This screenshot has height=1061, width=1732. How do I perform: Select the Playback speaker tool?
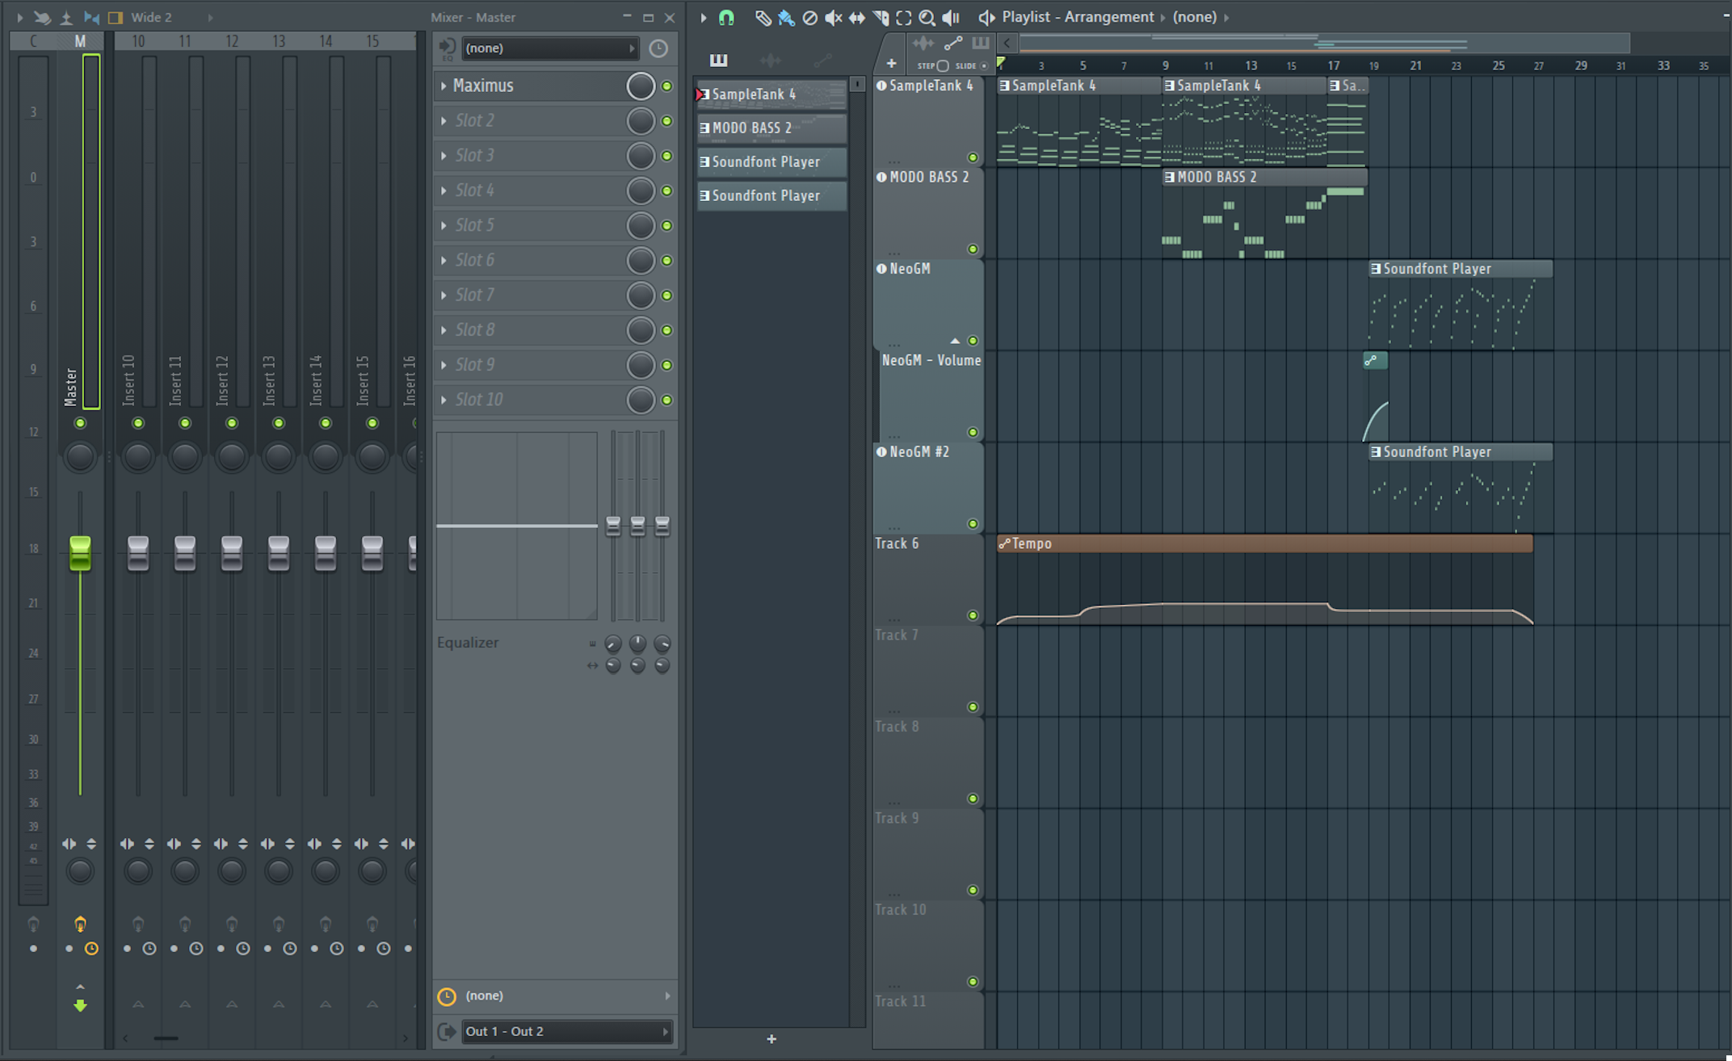pos(951,17)
